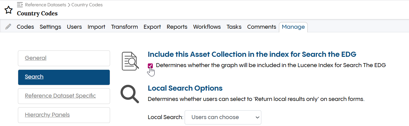Click the magnifying glass Local Search icon

129,94
